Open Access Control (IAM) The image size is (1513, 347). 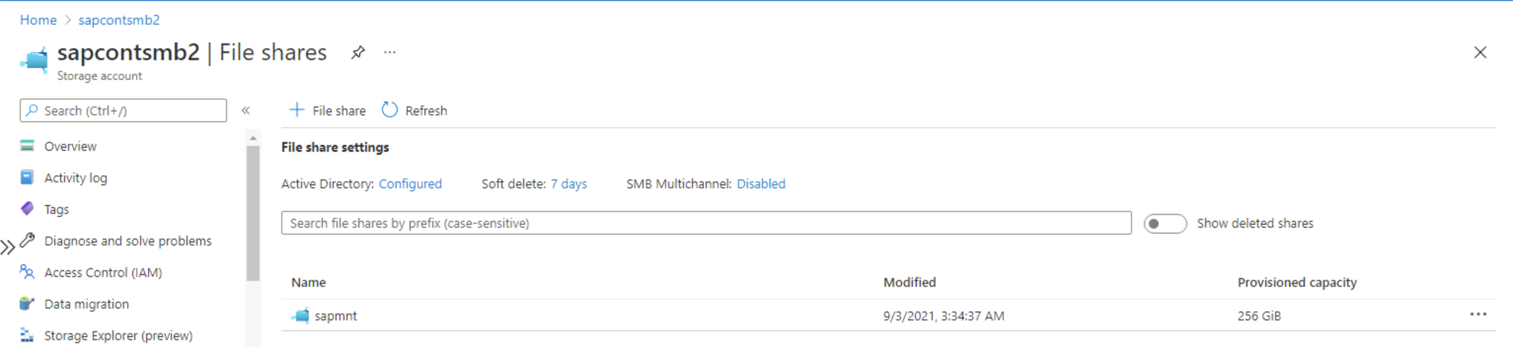pyautogui.click(x=103, y=273)
